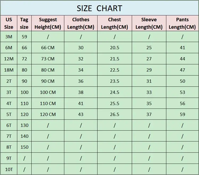Click clothes length value 41
The image size is (199, 175).
click(81, 103)
